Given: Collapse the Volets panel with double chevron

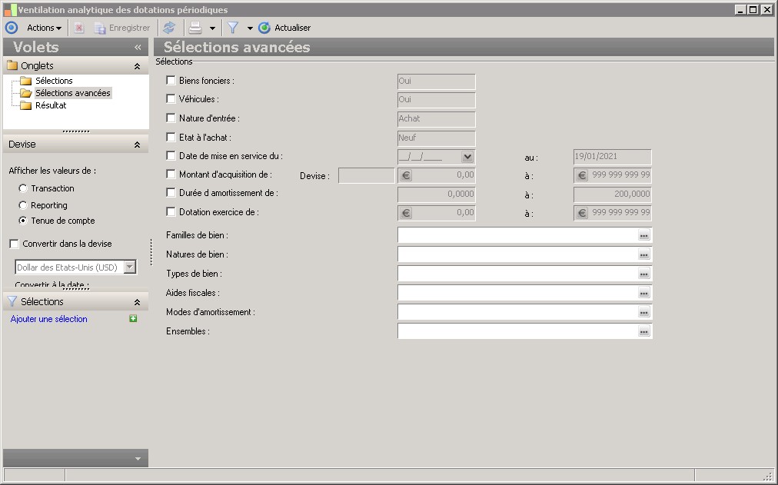Looking at the screenshot, I should coord(138,48).
